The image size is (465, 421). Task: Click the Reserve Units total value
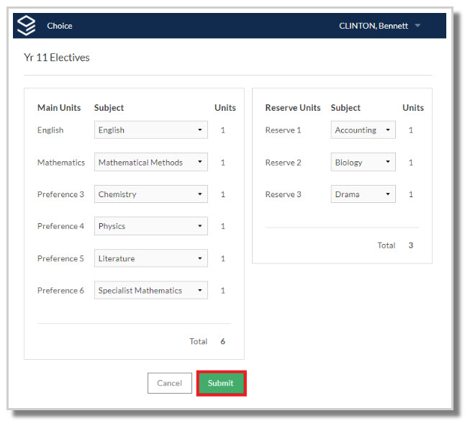411,245
